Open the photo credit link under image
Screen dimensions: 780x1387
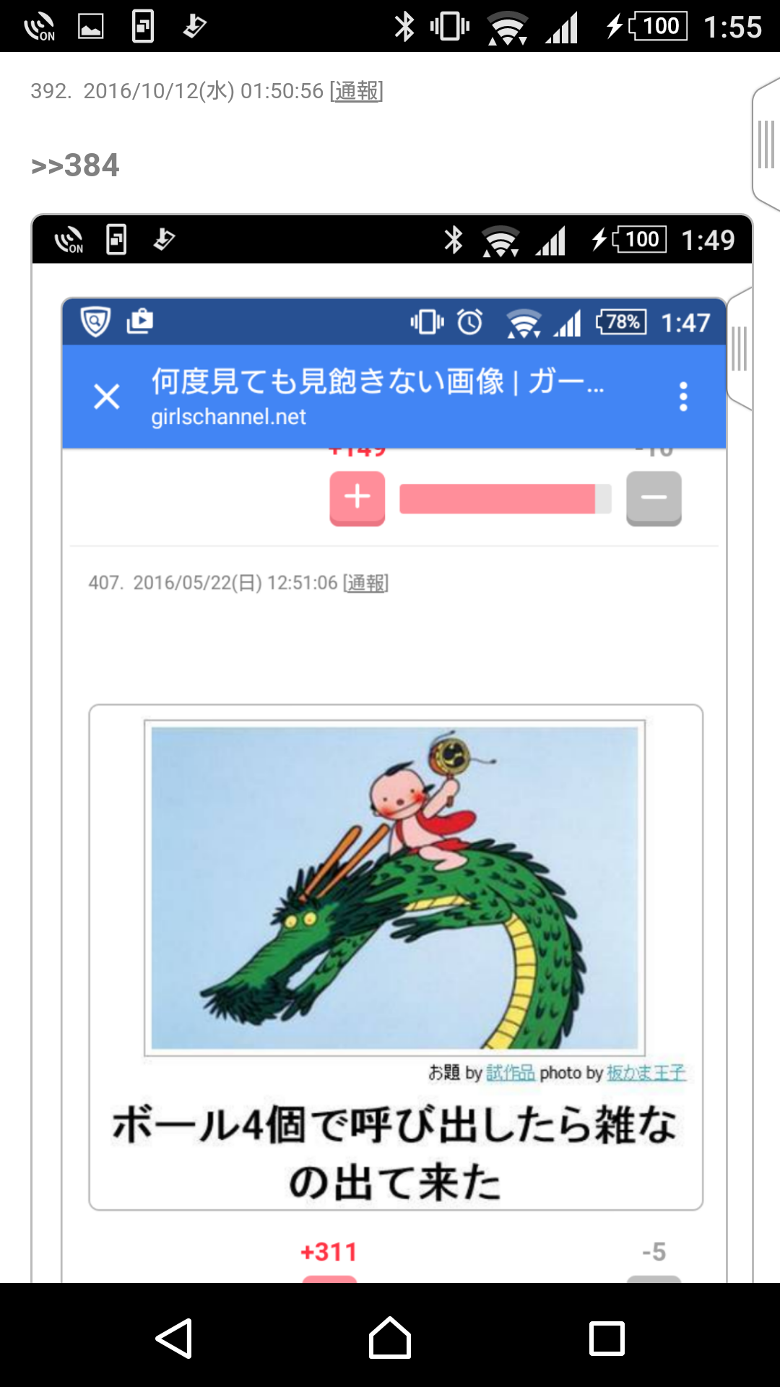click(646, 1073)
